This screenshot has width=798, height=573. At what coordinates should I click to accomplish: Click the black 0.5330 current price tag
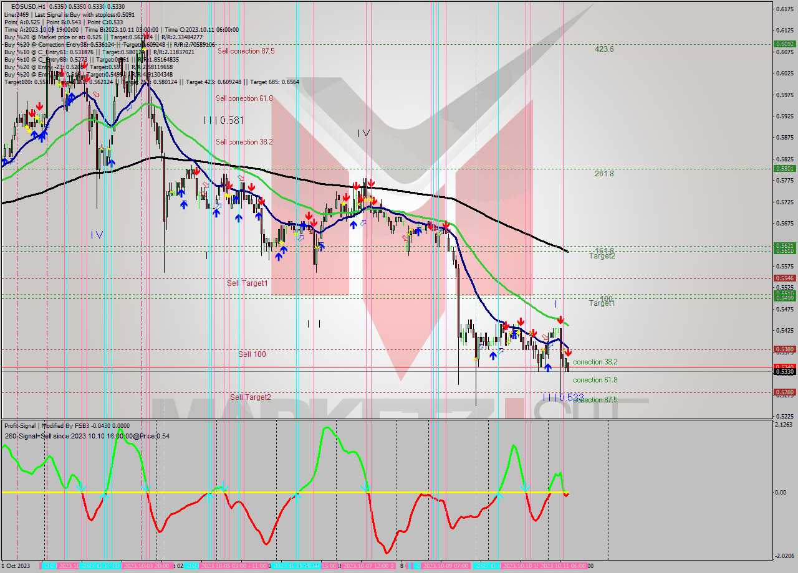[x=784, y=372]
